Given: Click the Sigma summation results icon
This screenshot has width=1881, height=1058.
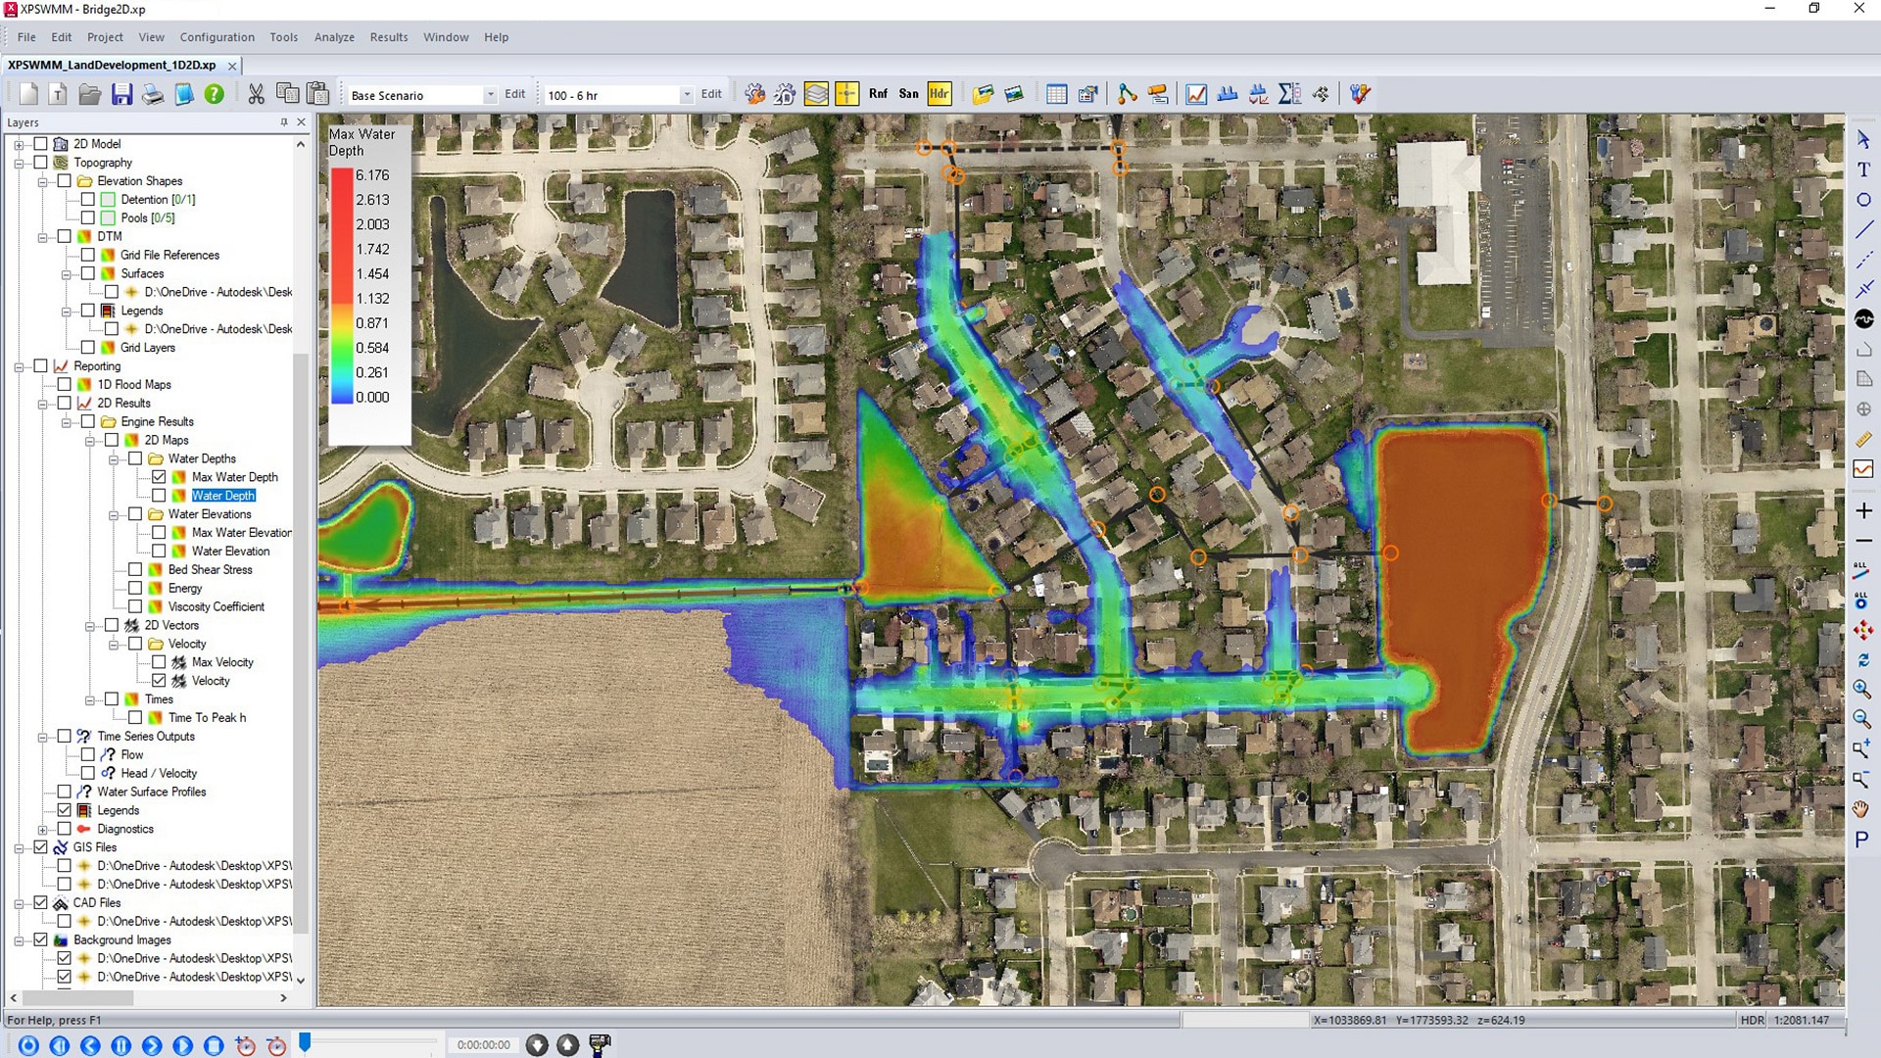Looking at the screenshot, I should tap(1289, 94).
